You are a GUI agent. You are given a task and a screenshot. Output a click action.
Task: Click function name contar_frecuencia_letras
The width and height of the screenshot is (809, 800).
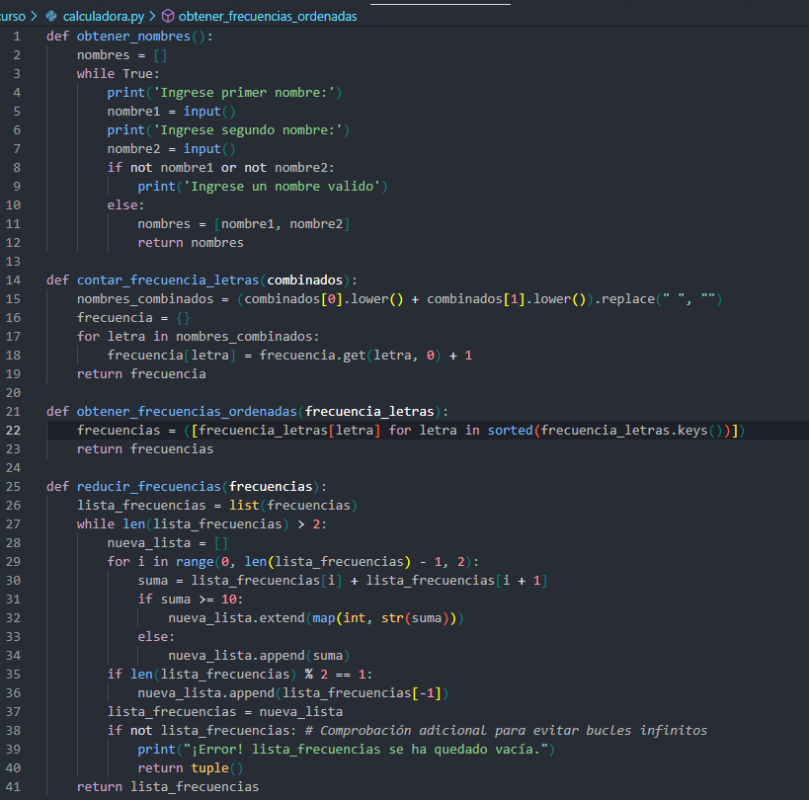[x=168, y=280]
